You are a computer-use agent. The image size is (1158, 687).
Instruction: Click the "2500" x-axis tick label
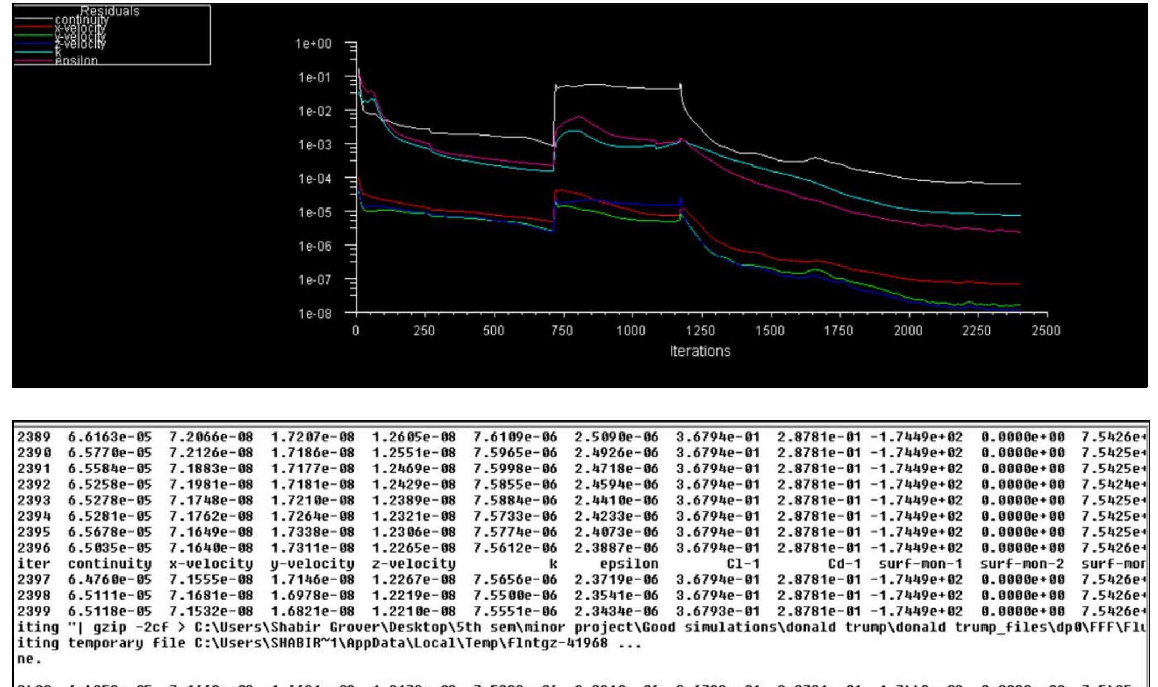[1046, 331]
